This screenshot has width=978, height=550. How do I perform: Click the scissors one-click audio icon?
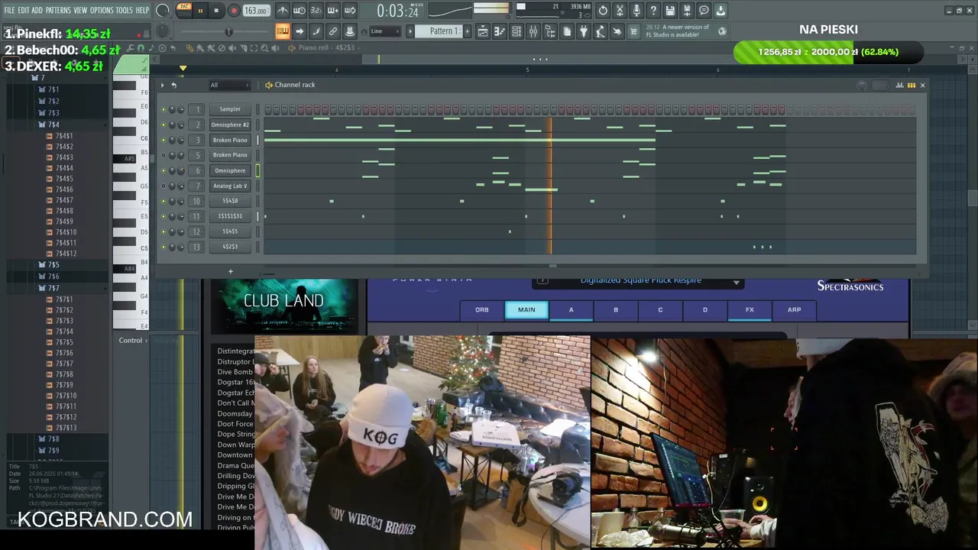(620, 11)
